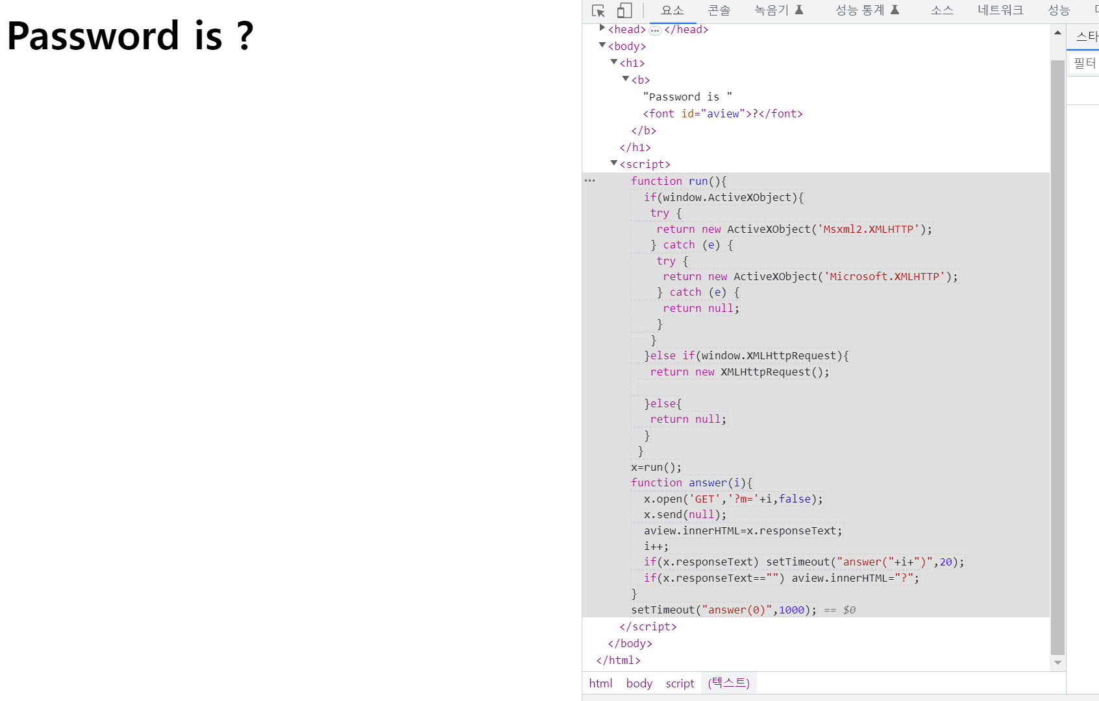Open the 녹음기 tab
1099x701 pixels.
[779, 10]
